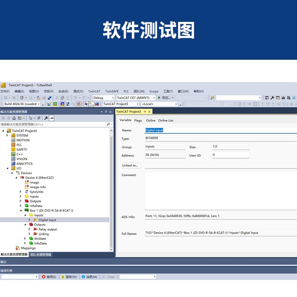The height and width of the screenshot is (297, 297).
Task: Click the Solution and Folders switch icon
Action: (20, 118)
